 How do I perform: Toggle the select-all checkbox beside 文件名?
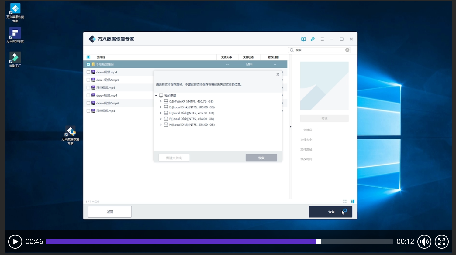tap(88, 57)
